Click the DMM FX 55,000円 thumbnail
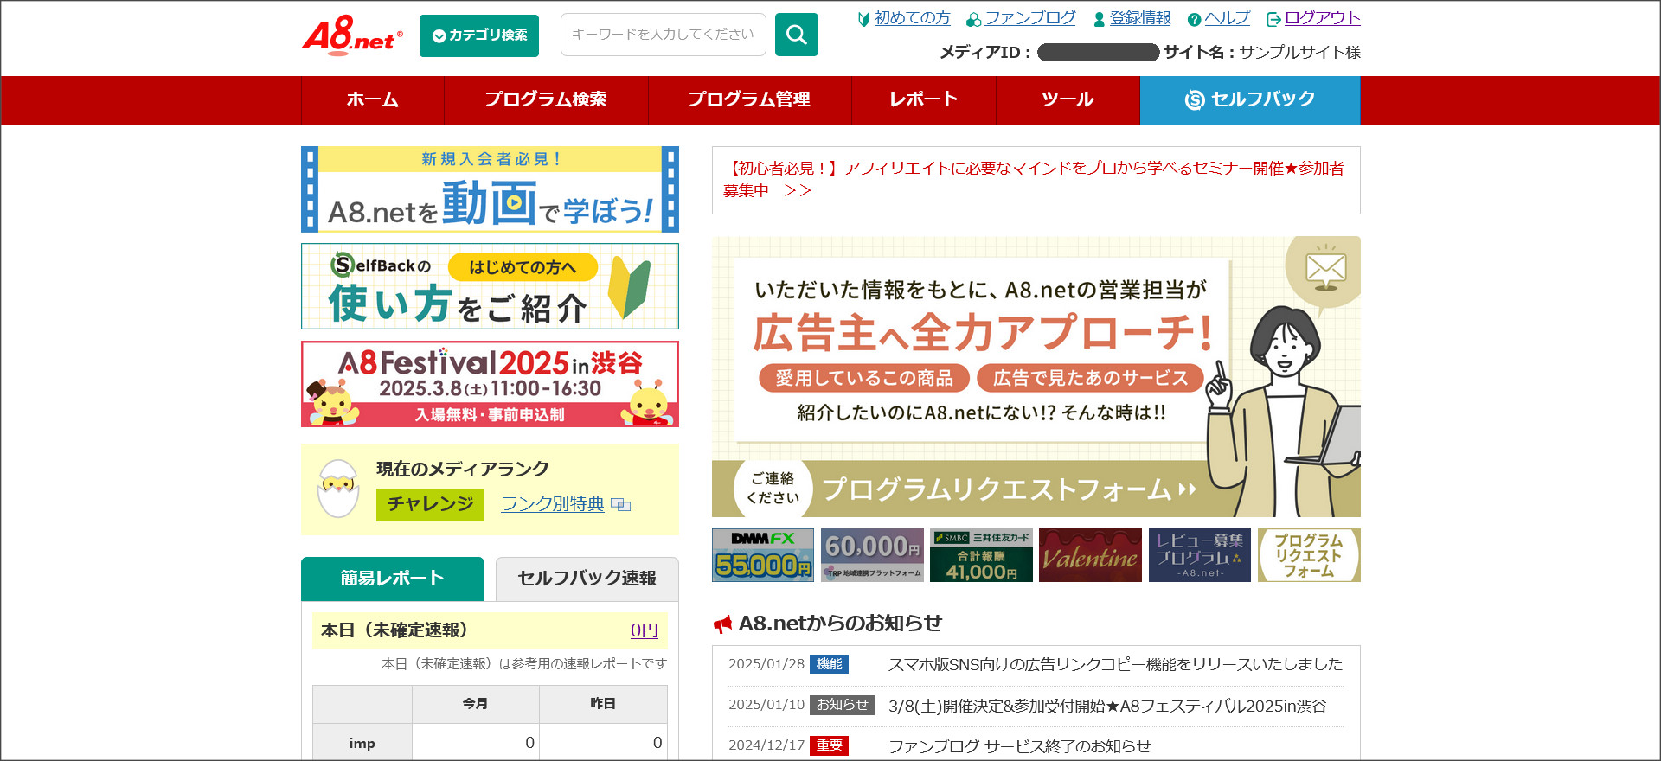 [763, 555]
